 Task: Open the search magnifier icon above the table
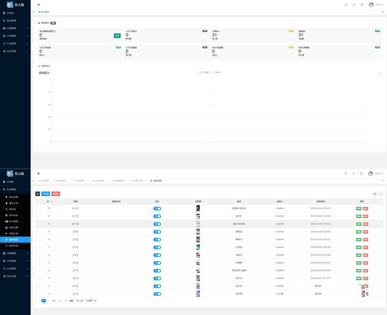coord(381,194)
